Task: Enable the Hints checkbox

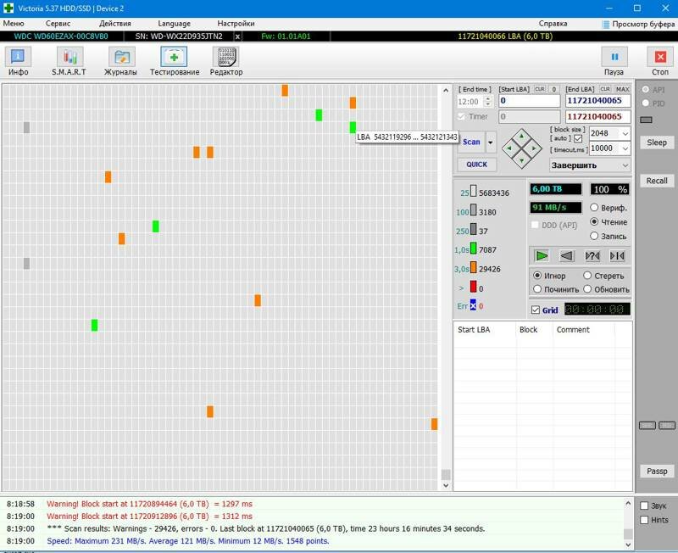Action: 644,520
